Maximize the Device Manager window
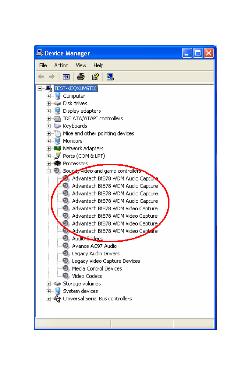The height and width of the screenshot is (372, 248). [x=198, y=53]
